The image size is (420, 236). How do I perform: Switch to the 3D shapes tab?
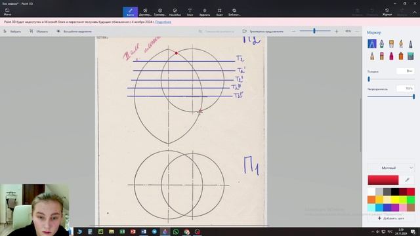tap(160, 12)
